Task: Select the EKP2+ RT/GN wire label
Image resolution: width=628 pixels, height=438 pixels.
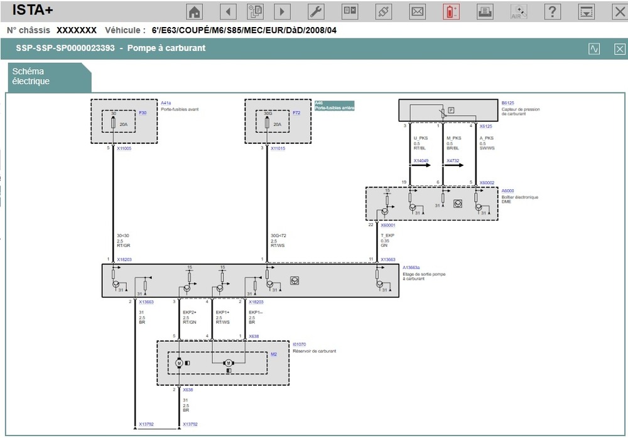Action: point(190,317)
